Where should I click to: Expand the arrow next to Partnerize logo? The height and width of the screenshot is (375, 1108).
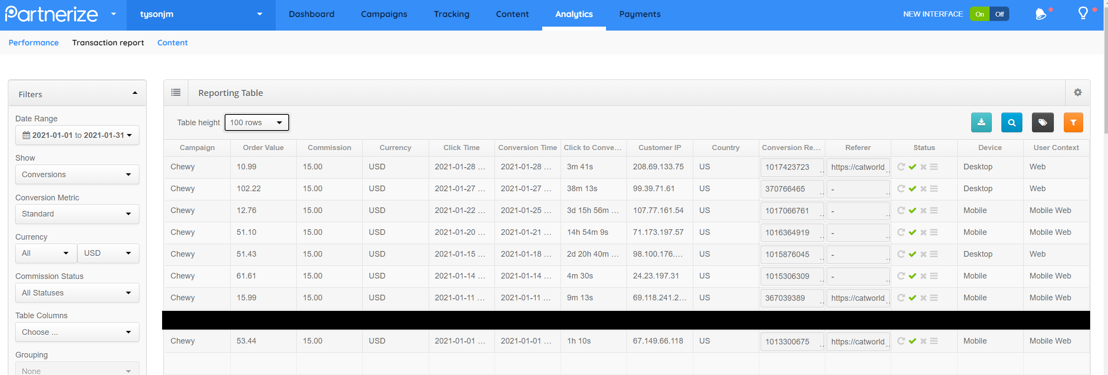[114, 14]
